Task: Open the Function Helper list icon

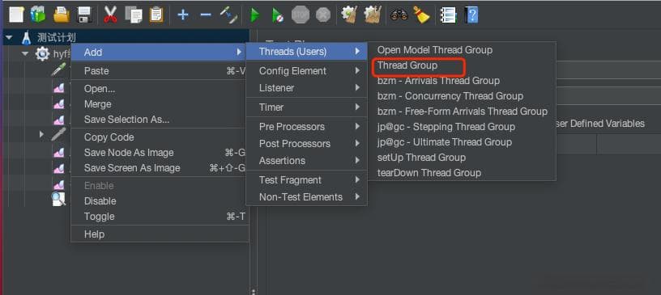Action: coord(448,15)
